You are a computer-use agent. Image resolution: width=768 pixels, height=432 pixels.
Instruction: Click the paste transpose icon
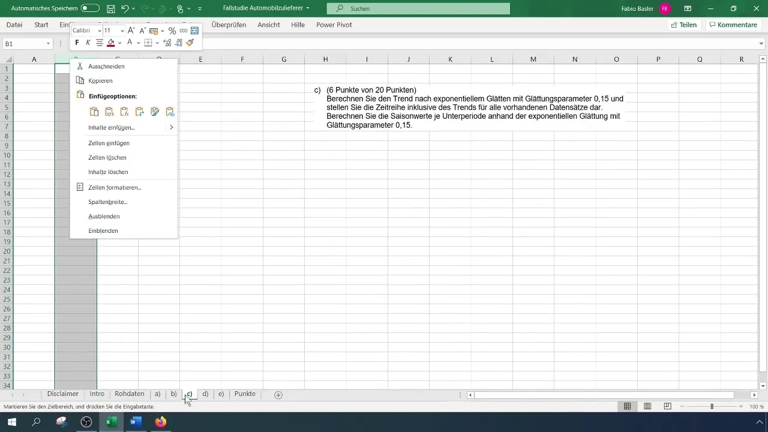[140, 112]
